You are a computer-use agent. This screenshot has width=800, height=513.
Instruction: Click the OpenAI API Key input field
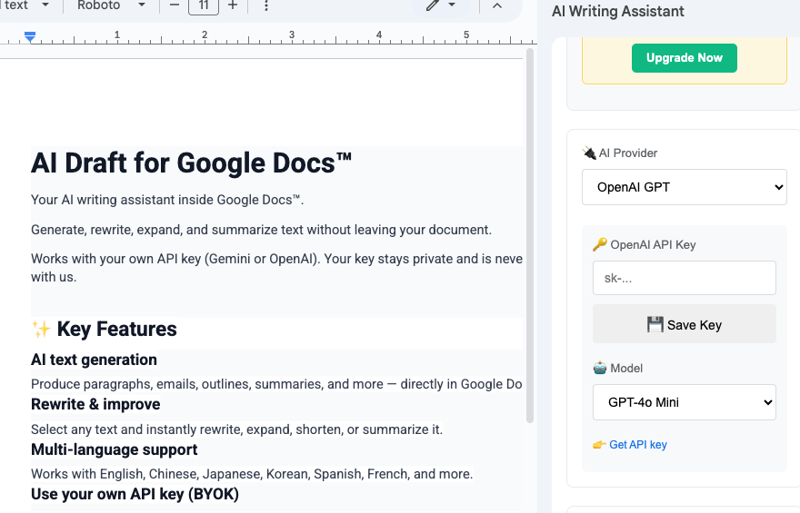click(x=684, y=278)
